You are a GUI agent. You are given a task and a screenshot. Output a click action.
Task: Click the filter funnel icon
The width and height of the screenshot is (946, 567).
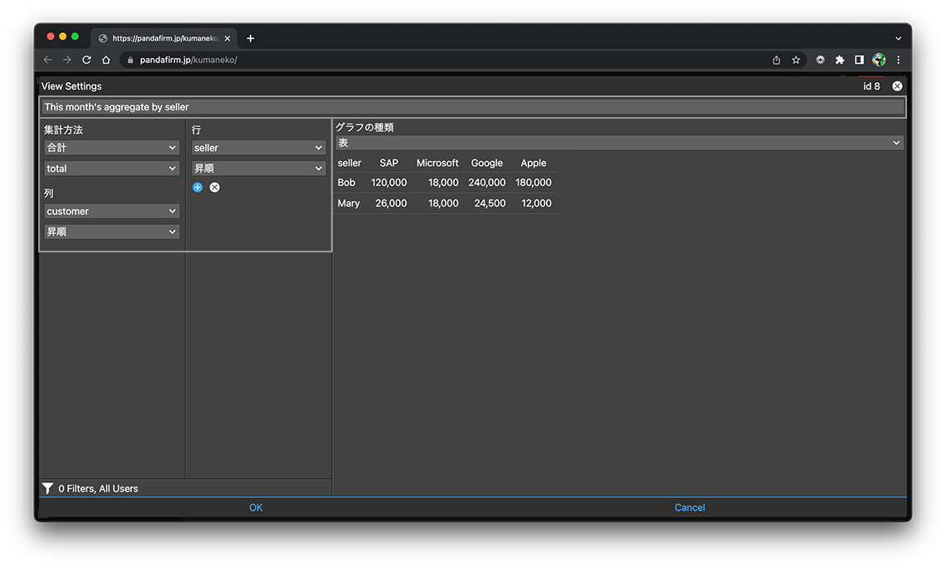[48, 489]
